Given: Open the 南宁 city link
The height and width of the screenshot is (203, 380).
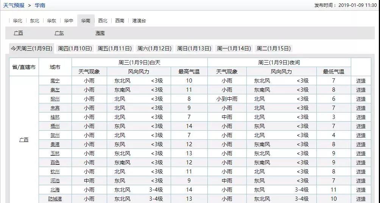Looking at the screenshot, I should tap(55, 81).
